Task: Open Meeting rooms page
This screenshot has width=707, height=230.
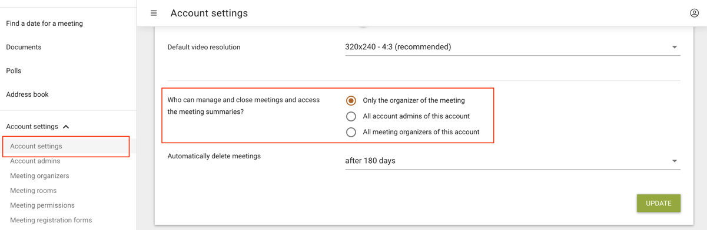Action: coord(33,190)
